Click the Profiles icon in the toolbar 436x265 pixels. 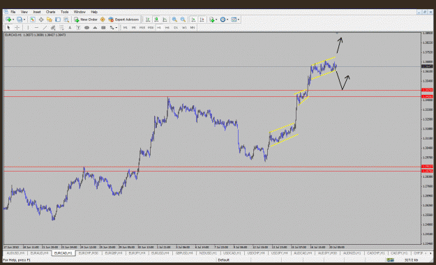20,20
